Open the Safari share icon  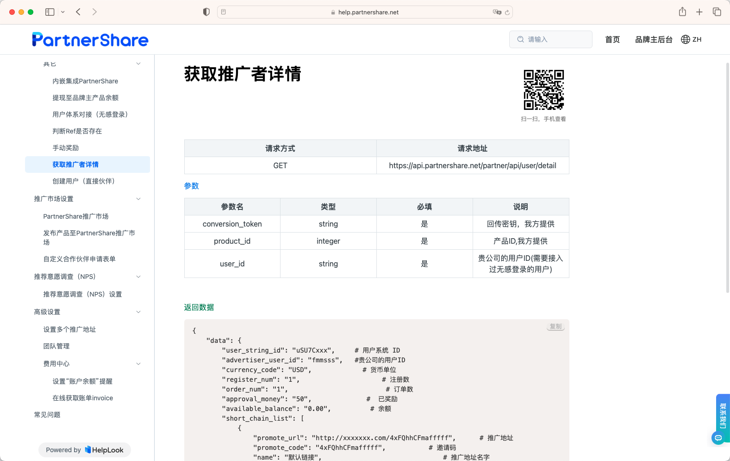coord(682,12)
